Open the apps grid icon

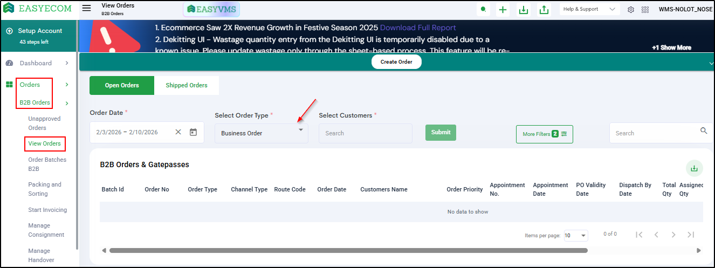click(x=645, y=10)
